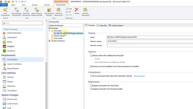Click New Windows Feature bundle
The image size is (193, 109).
point(37,12)
